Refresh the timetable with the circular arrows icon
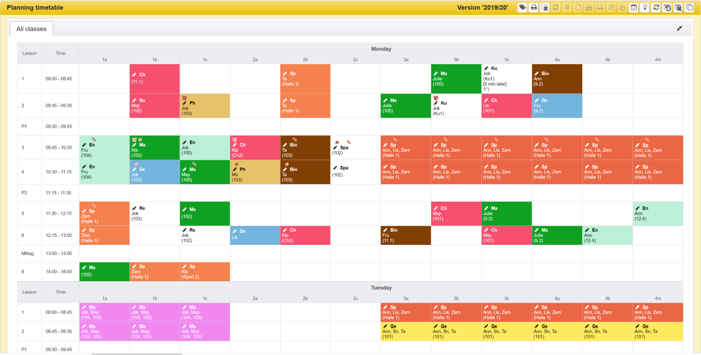This screenshot has width=701, height=355. [x=656, y=7]
